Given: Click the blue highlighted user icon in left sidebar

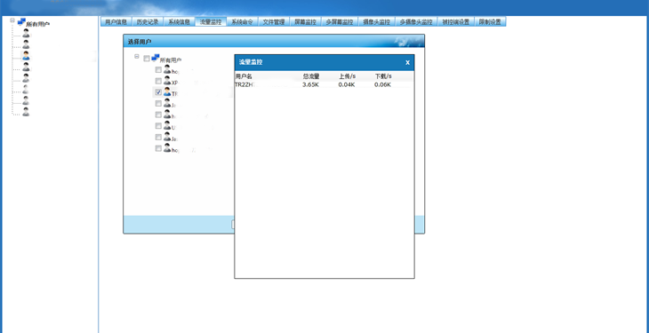Looking at the screenshot, I should click(x=26, y=55).
